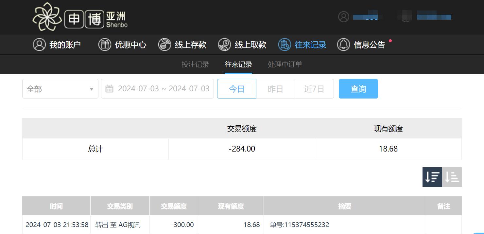Screen dimensions: 484x234
Task: Click the 申博亚洲 Shenbo logo
Action: (80, 17)
